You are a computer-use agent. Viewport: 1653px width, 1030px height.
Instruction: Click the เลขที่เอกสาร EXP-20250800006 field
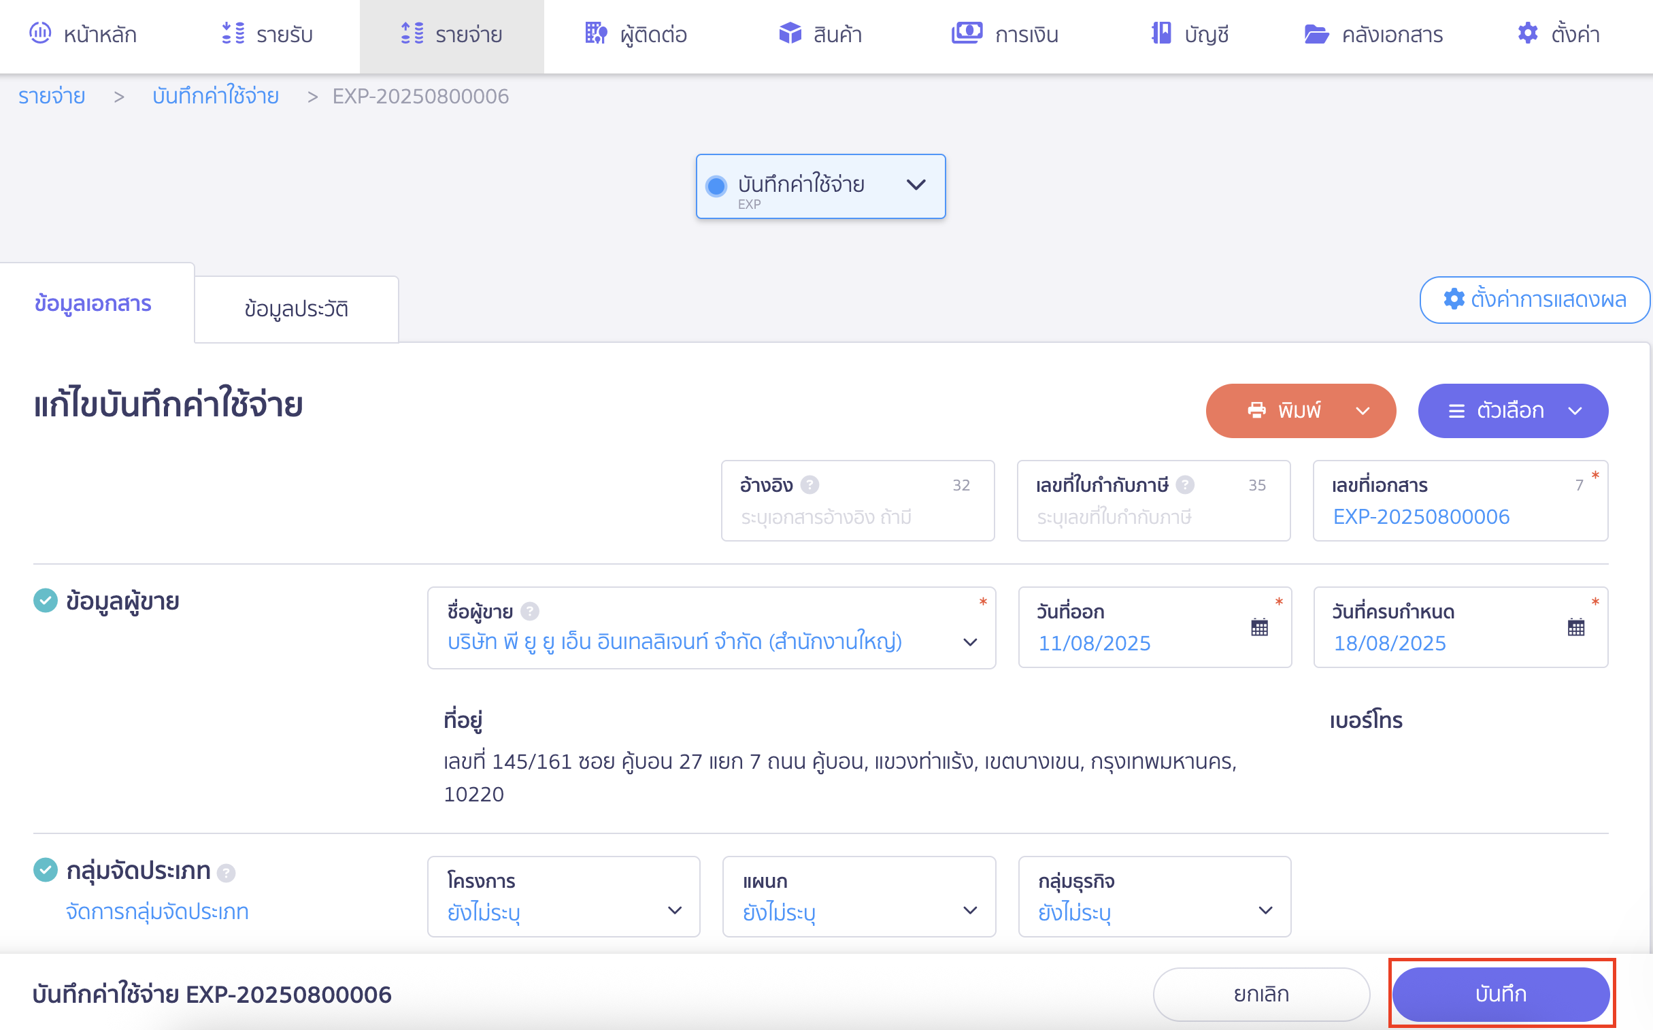[1460, 501]
